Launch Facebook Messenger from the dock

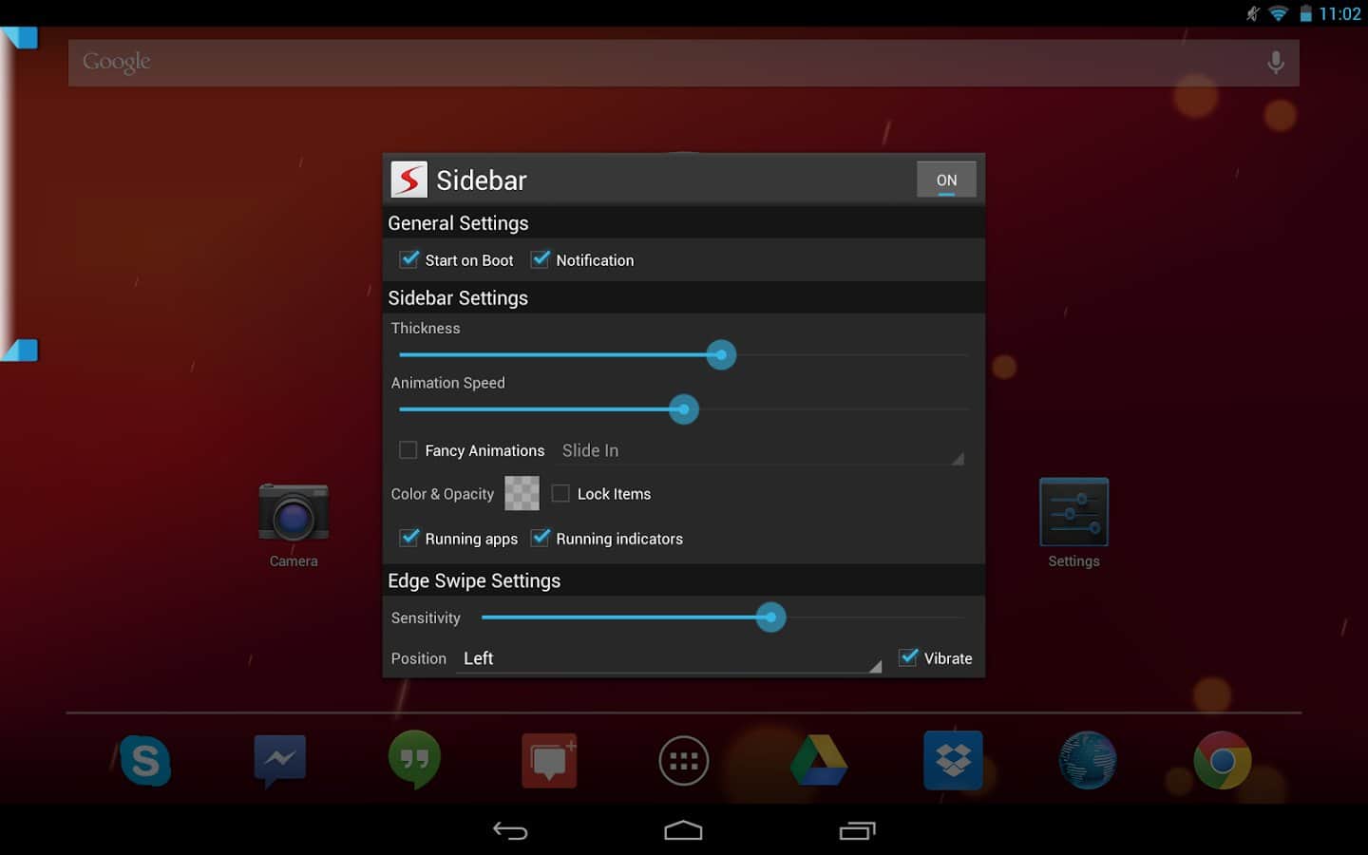[279, 760]
